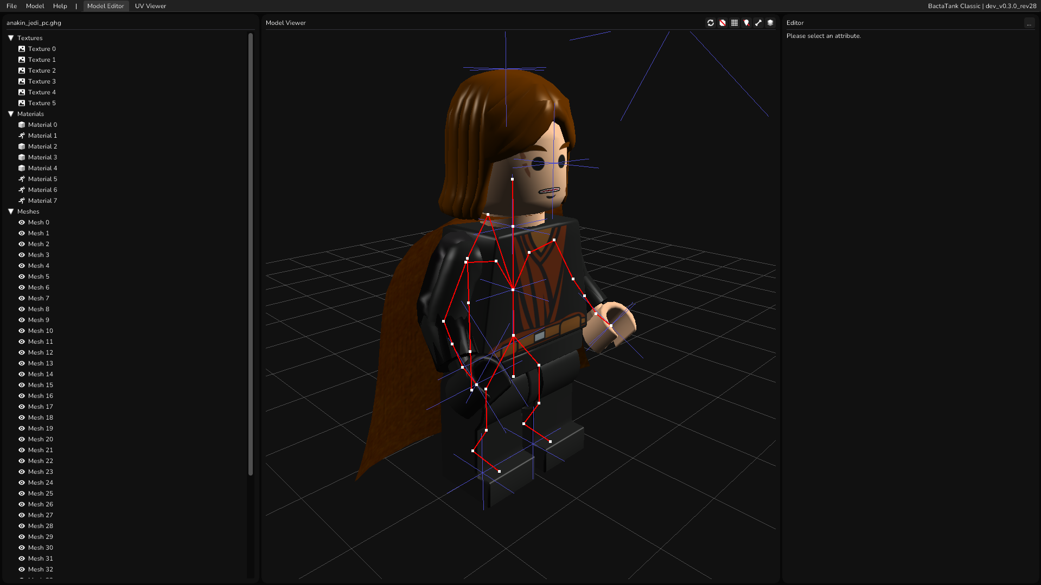Open the File menu
The image size is (1041, 585).
coord(11,6)
